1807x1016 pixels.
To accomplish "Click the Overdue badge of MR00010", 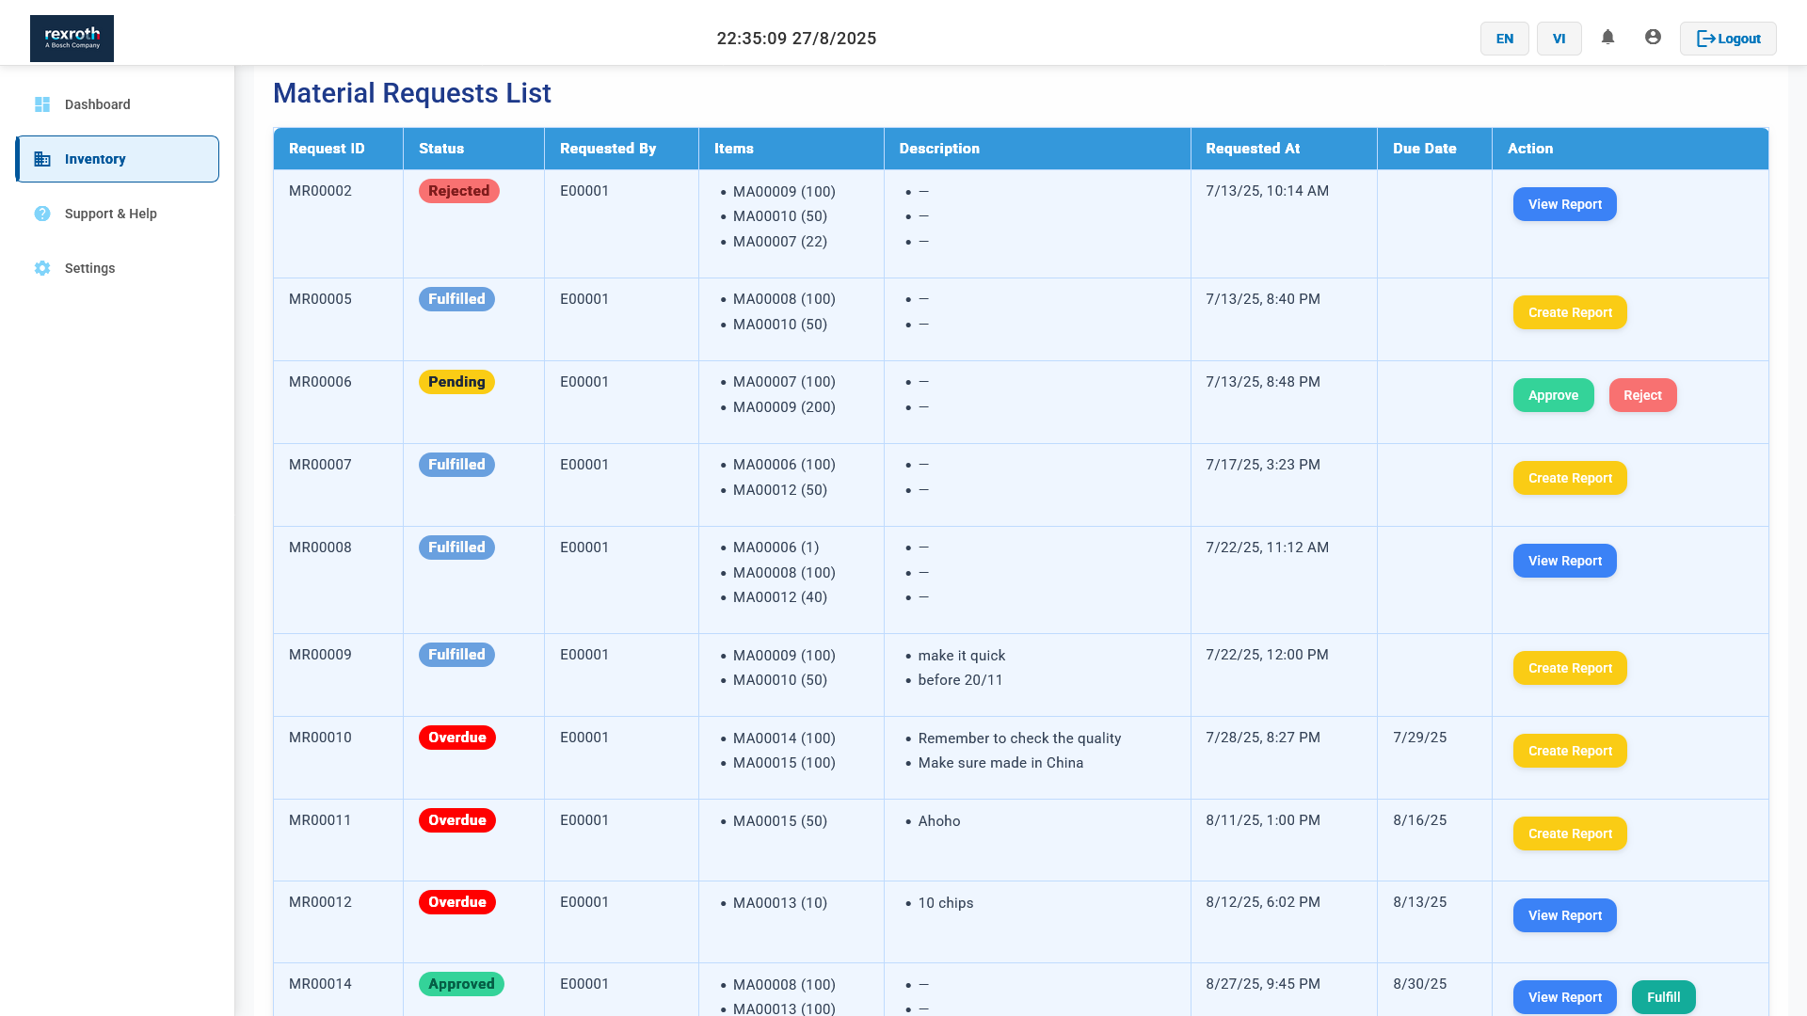I will click(456, 738).
